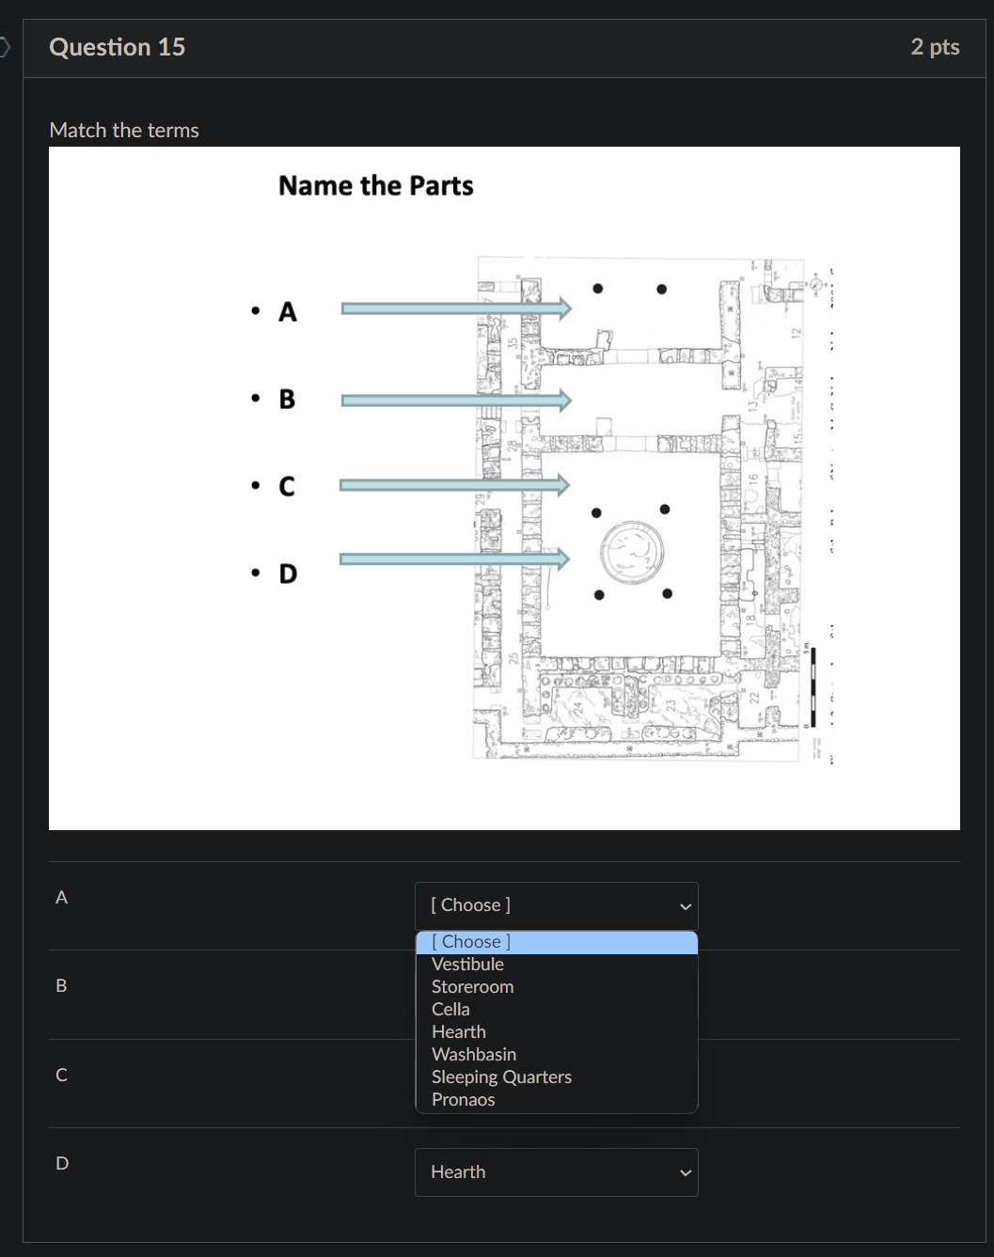Choose Cella in the open dropdown list

click(x=450, y=1009)
